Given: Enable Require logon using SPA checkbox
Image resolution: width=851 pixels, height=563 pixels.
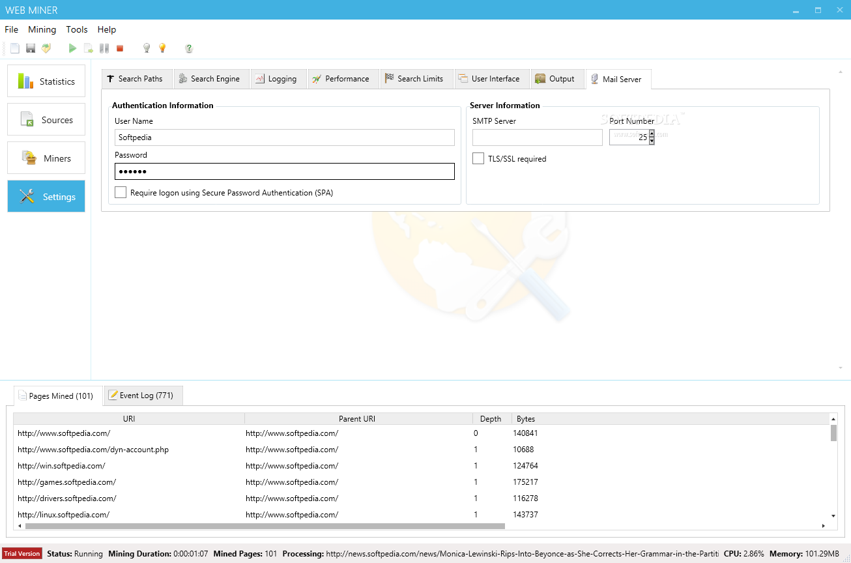Looking at the screenshot, I should tap(121, 192).
